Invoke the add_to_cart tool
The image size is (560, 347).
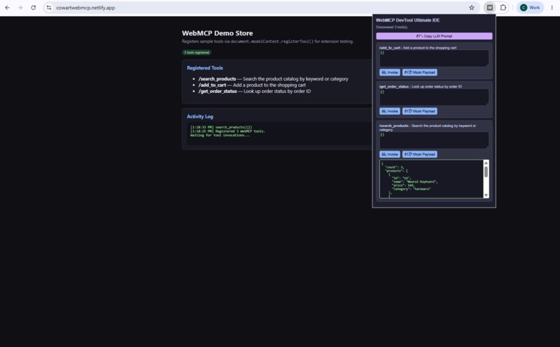tap(389, 72)
